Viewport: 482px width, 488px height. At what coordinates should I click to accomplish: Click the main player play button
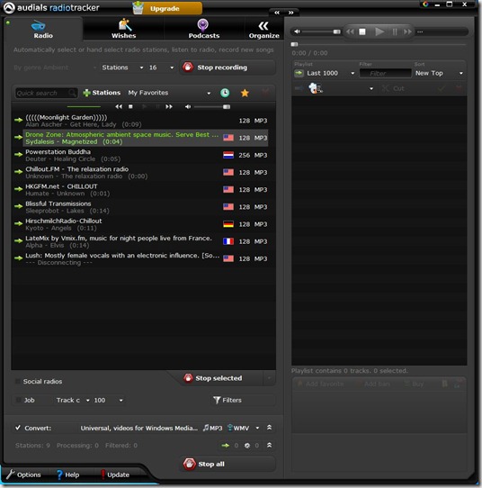coord(379,32)
